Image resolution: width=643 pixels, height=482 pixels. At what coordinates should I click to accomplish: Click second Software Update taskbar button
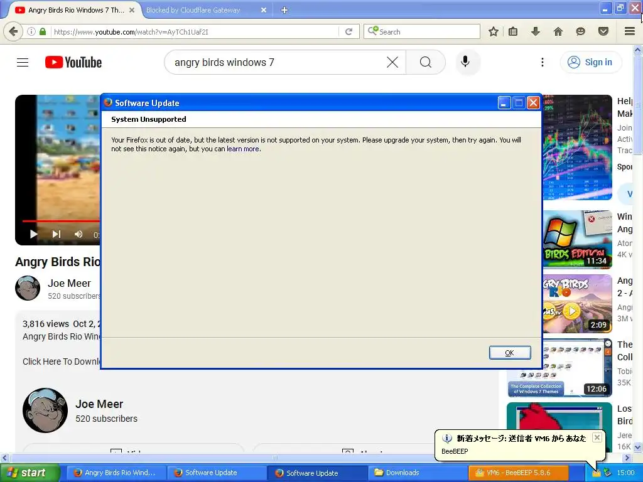tap(318, 473)
